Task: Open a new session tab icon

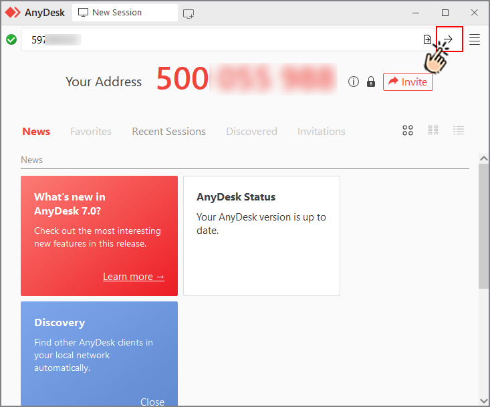Action: (189, 14)
